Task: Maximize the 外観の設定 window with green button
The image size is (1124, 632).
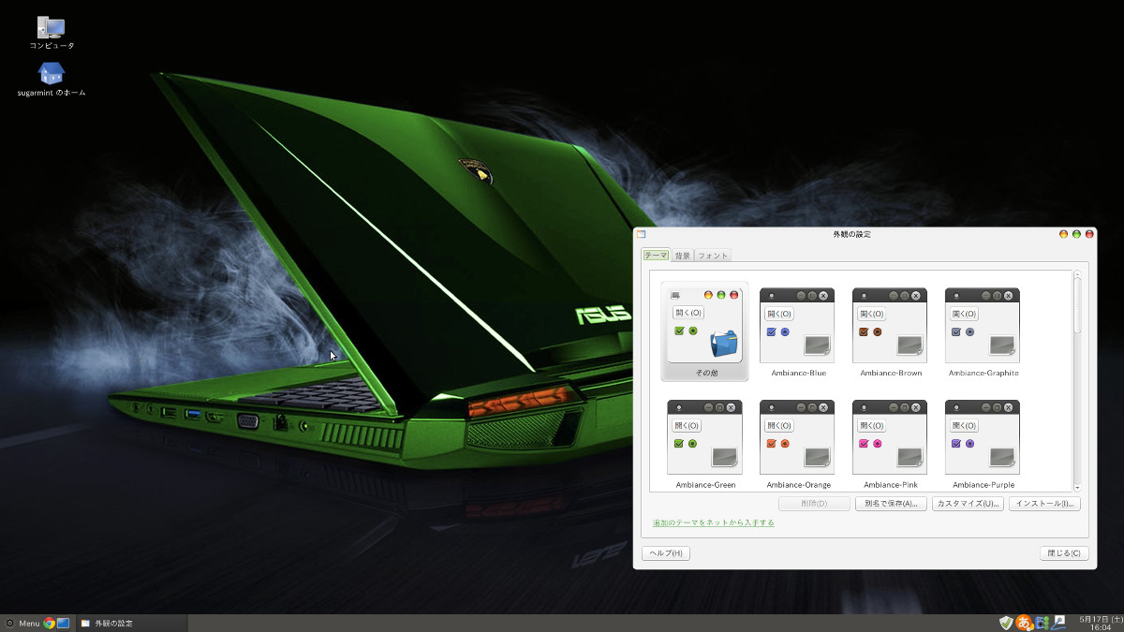Action: pyautogui.click(x=1076, y=234)
